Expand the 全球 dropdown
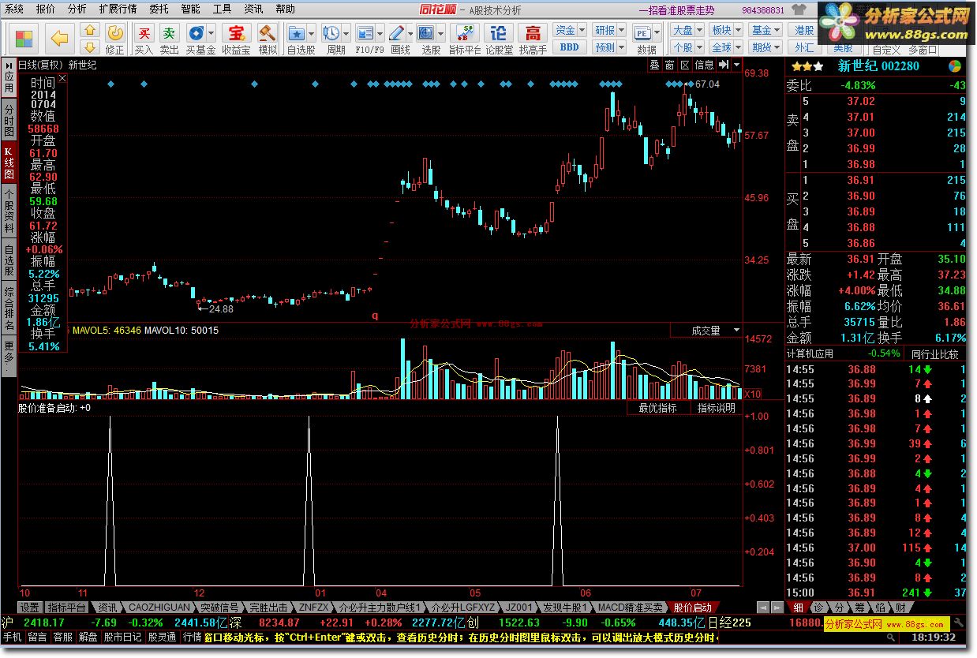977x658 pixels. pyautogui.click(x=738, y=47)
